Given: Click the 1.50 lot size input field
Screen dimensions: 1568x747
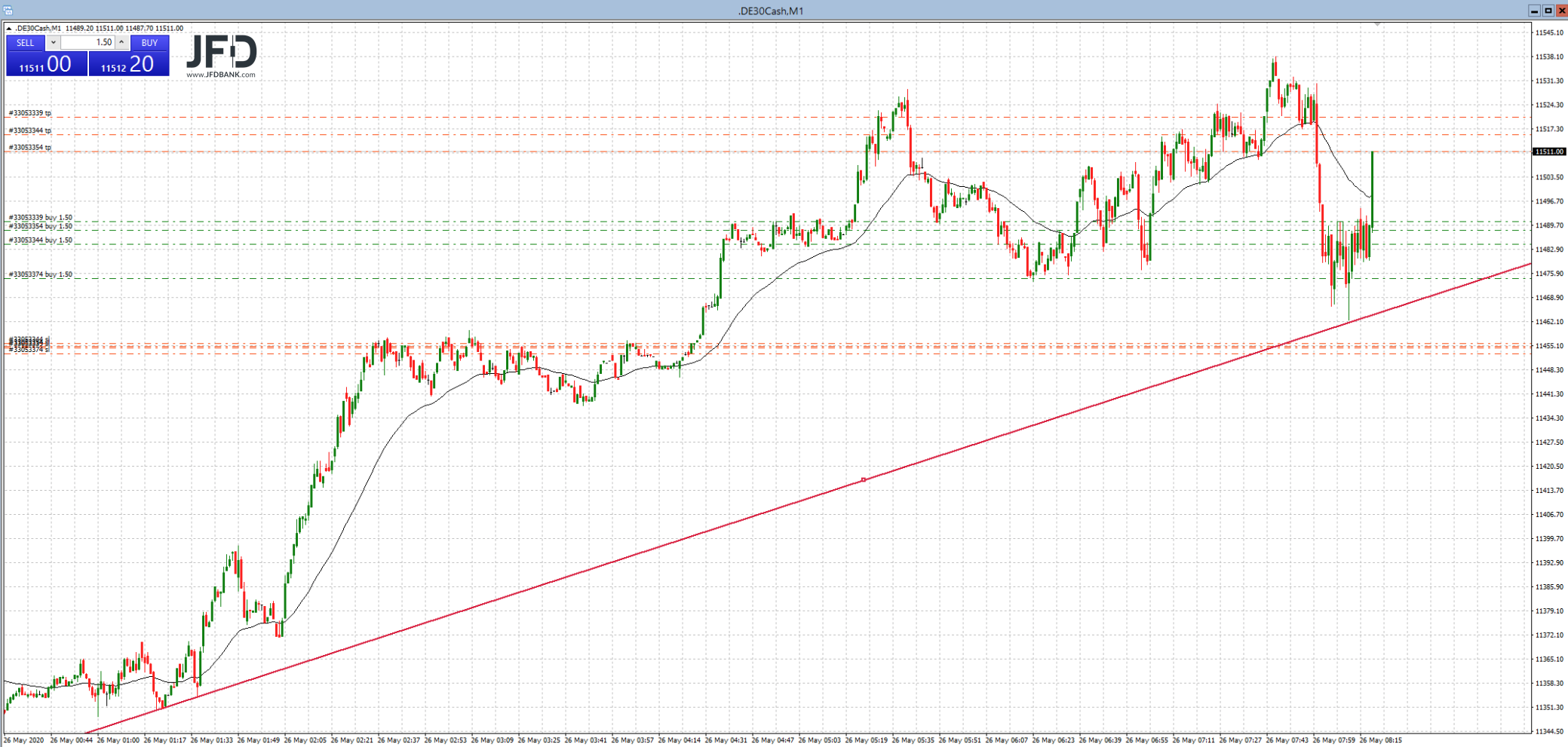Looking at the screenshot, I should point(87,43).
